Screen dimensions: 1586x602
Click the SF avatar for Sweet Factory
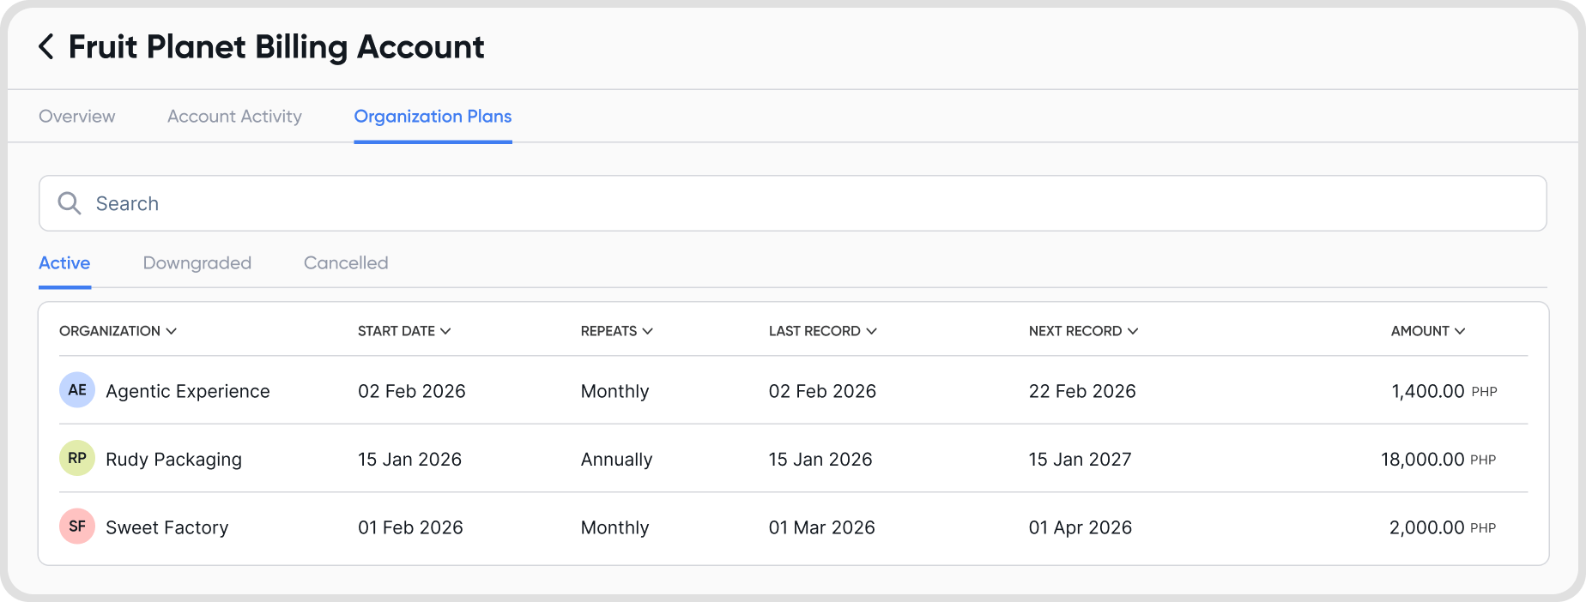77,527
